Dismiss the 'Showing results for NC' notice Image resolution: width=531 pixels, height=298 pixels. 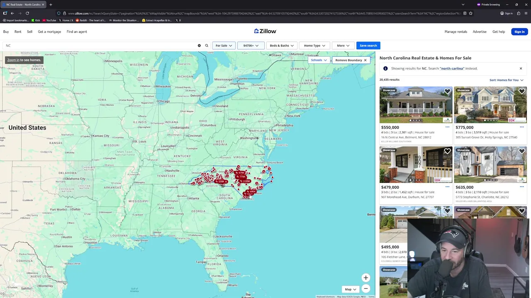coord(521,68)
